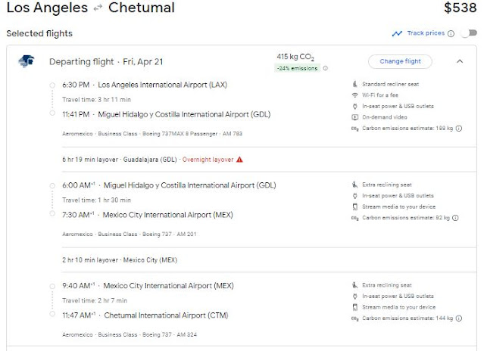The image size is (484, 351).
Task: Click info icon beside -24% emissions badge
Action: [x=326, y=68]
